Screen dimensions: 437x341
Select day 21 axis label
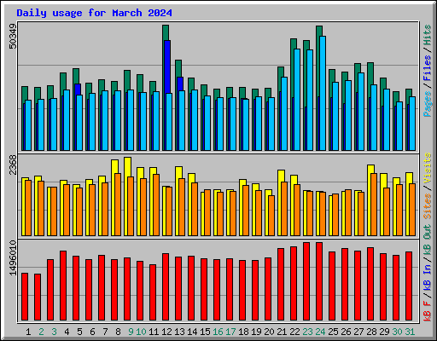[x=282, y=332]
